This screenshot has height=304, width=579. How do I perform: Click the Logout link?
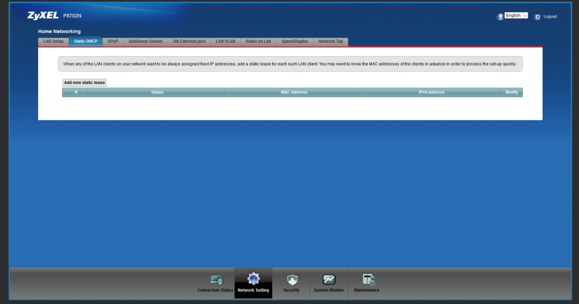point(550,17)
